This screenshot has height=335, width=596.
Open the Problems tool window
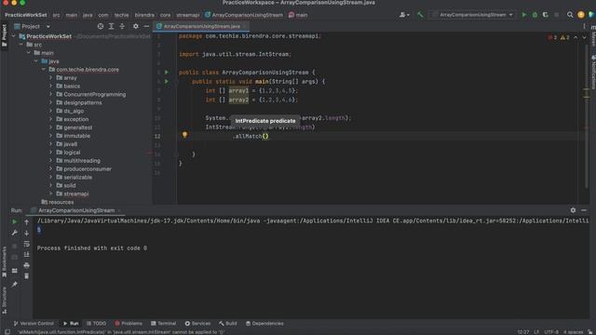129,324
